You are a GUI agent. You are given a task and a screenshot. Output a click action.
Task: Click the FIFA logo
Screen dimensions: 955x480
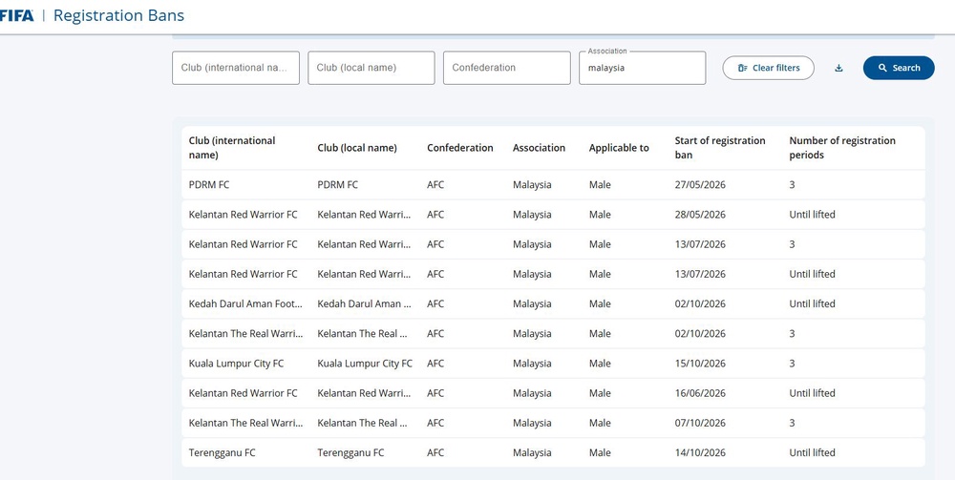coord(16,16)
